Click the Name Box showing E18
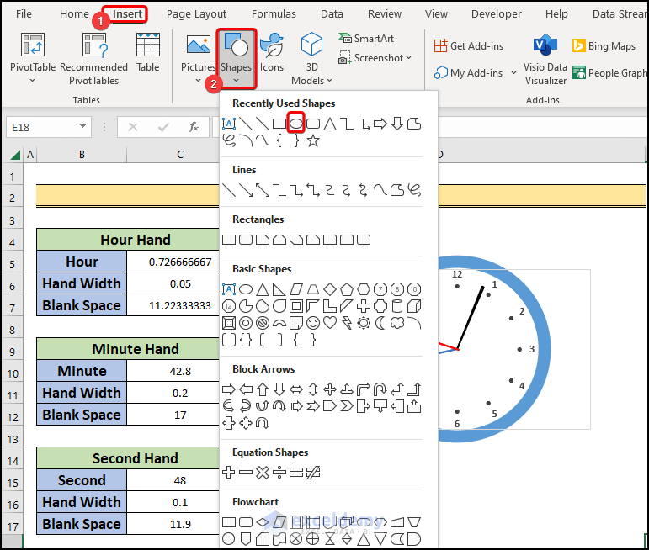 pos(43,127)
